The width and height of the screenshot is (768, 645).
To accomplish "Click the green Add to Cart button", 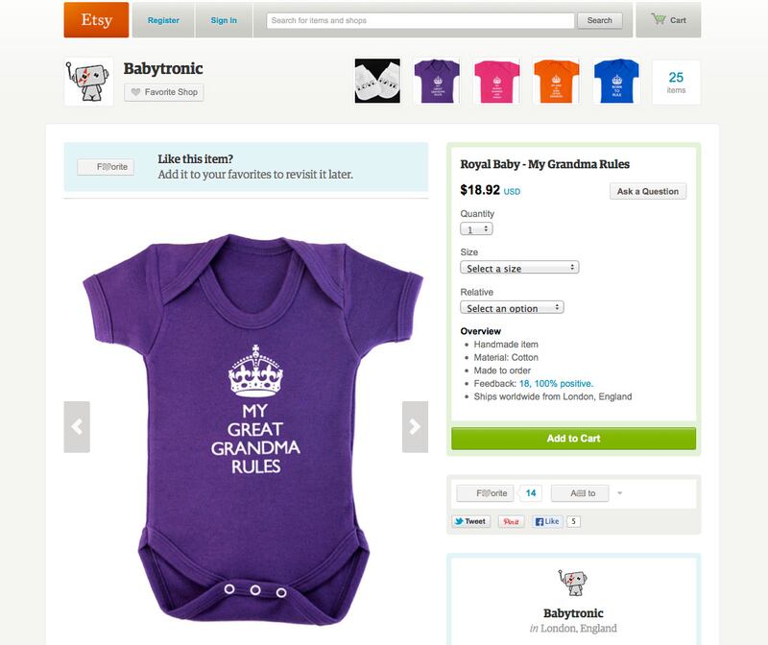I will coord(573,439).
